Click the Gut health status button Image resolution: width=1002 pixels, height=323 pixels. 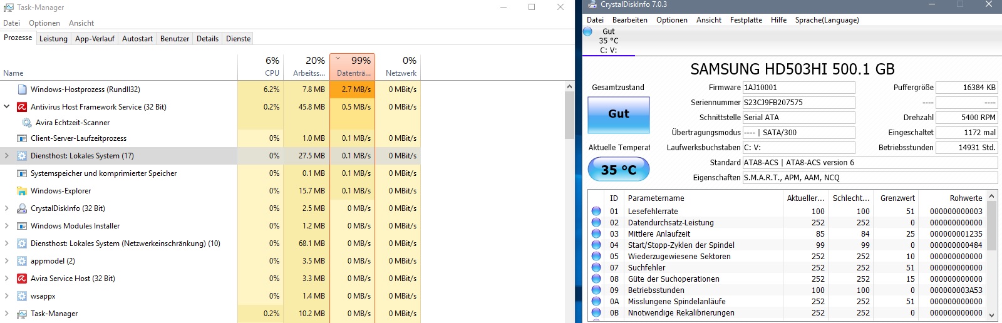point(618,114)
